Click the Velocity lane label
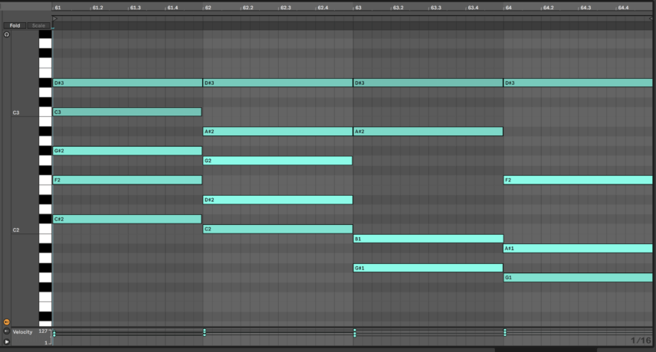Viewport: 656px width, 352px height. click(x=22, y=332)
